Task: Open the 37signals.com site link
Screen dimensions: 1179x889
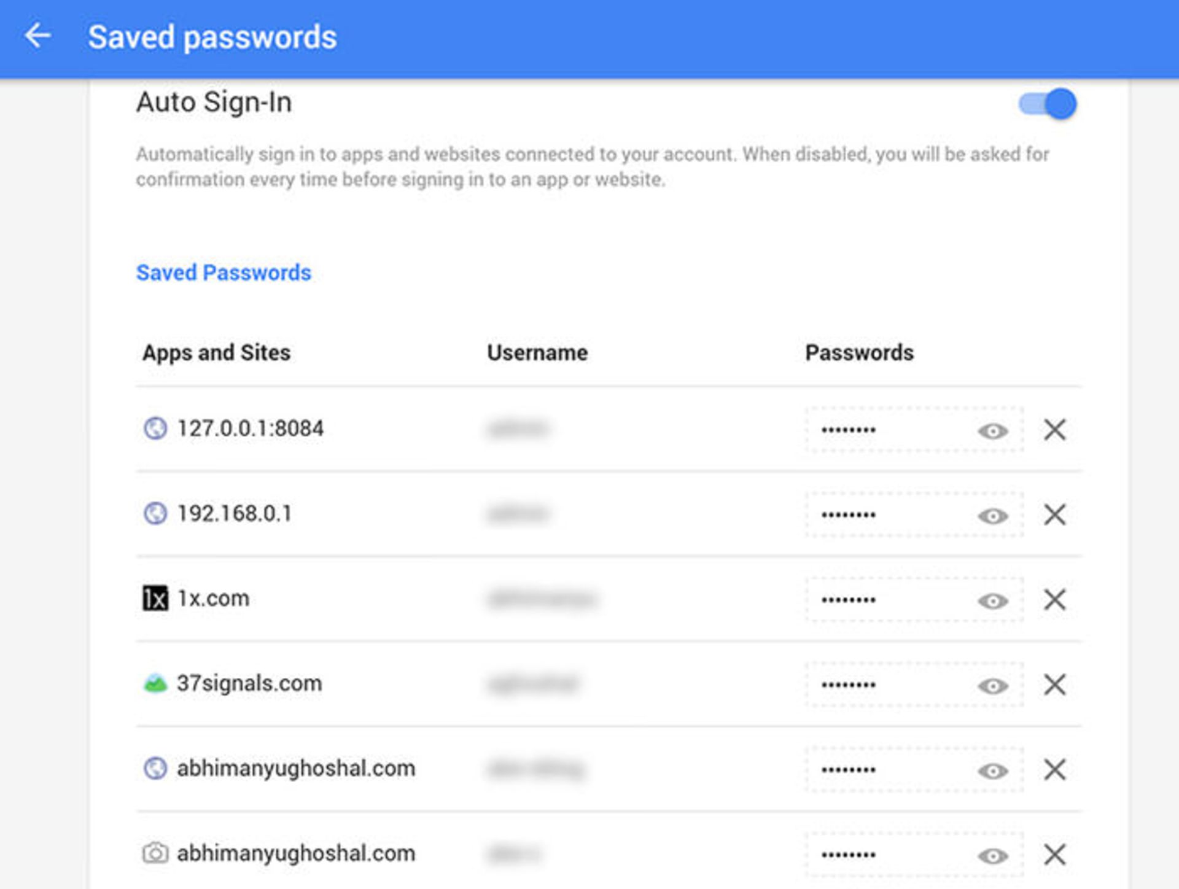Action: point(249,683)
